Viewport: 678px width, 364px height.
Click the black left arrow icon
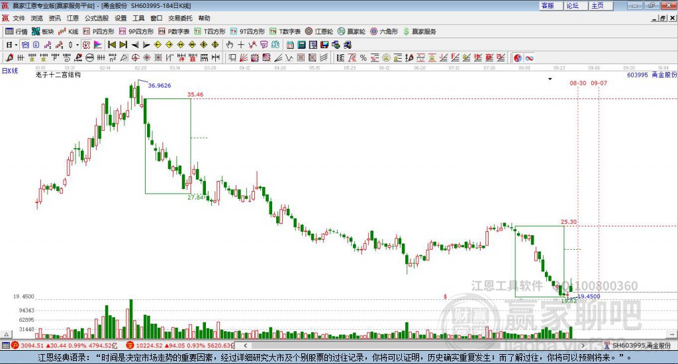[x=135, y=45]
